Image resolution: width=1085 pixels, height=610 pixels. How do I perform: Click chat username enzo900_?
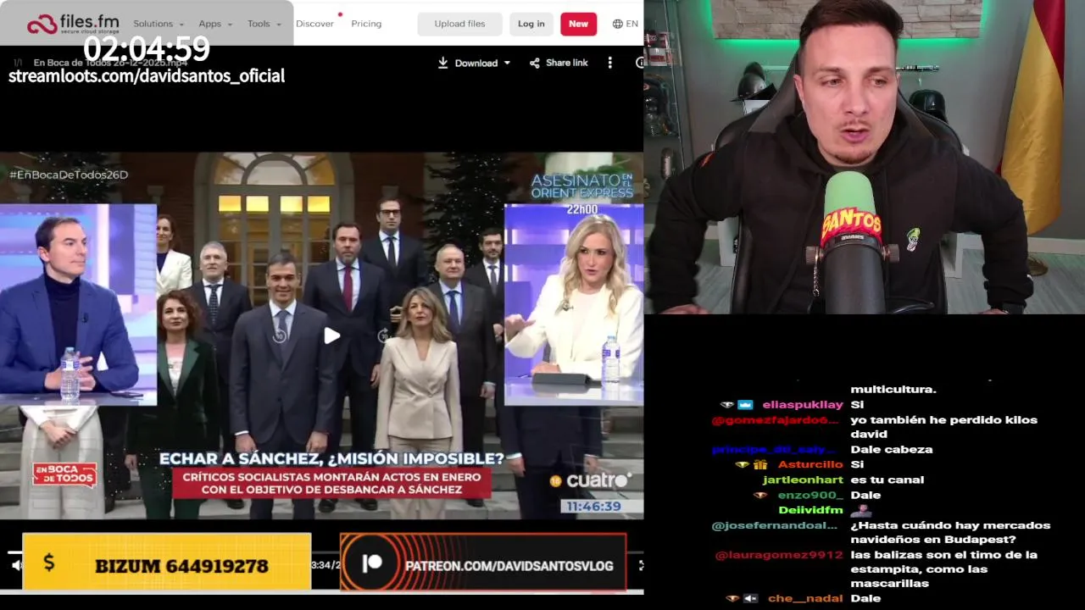coord(810,495)
